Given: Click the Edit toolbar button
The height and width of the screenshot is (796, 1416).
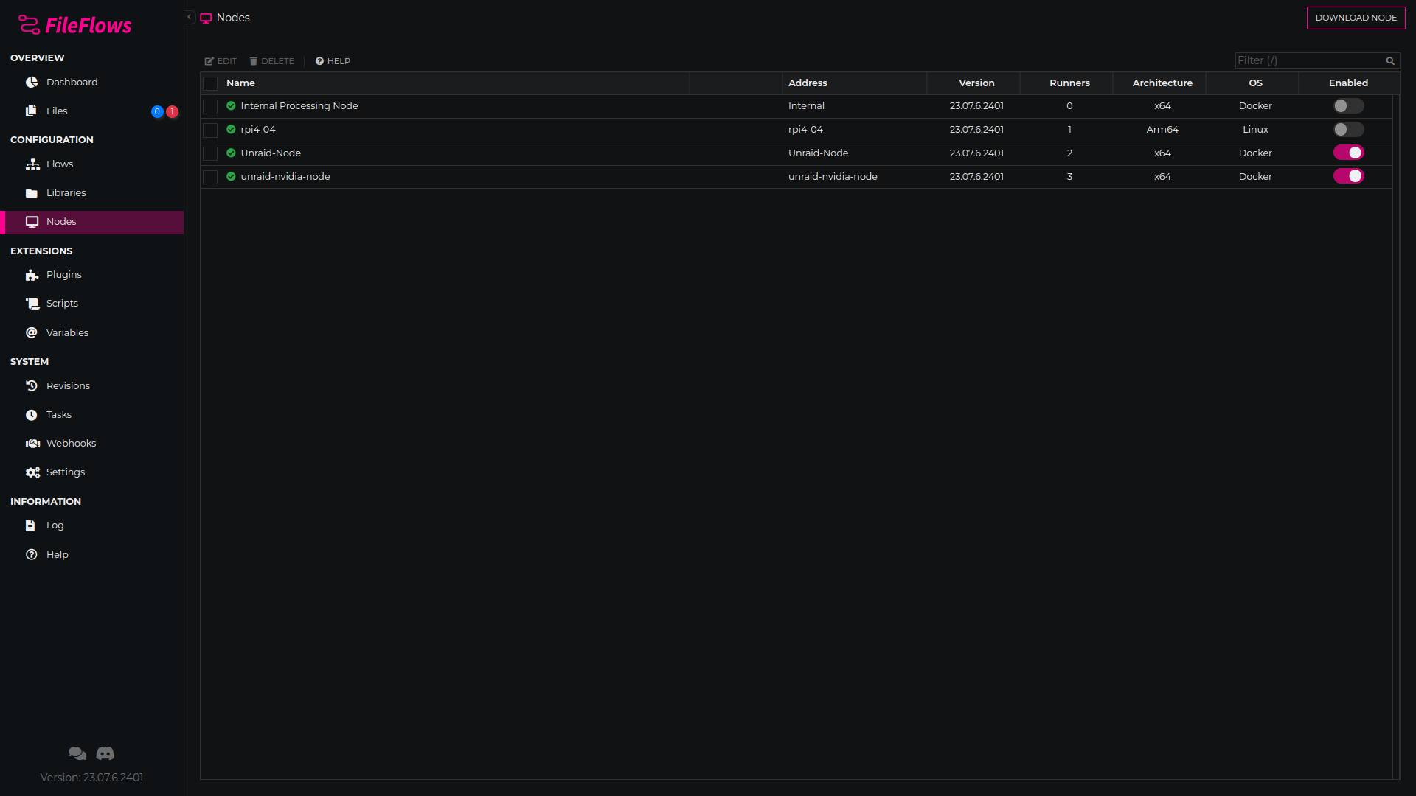Looking at the screenshot, I should point(221,61).
